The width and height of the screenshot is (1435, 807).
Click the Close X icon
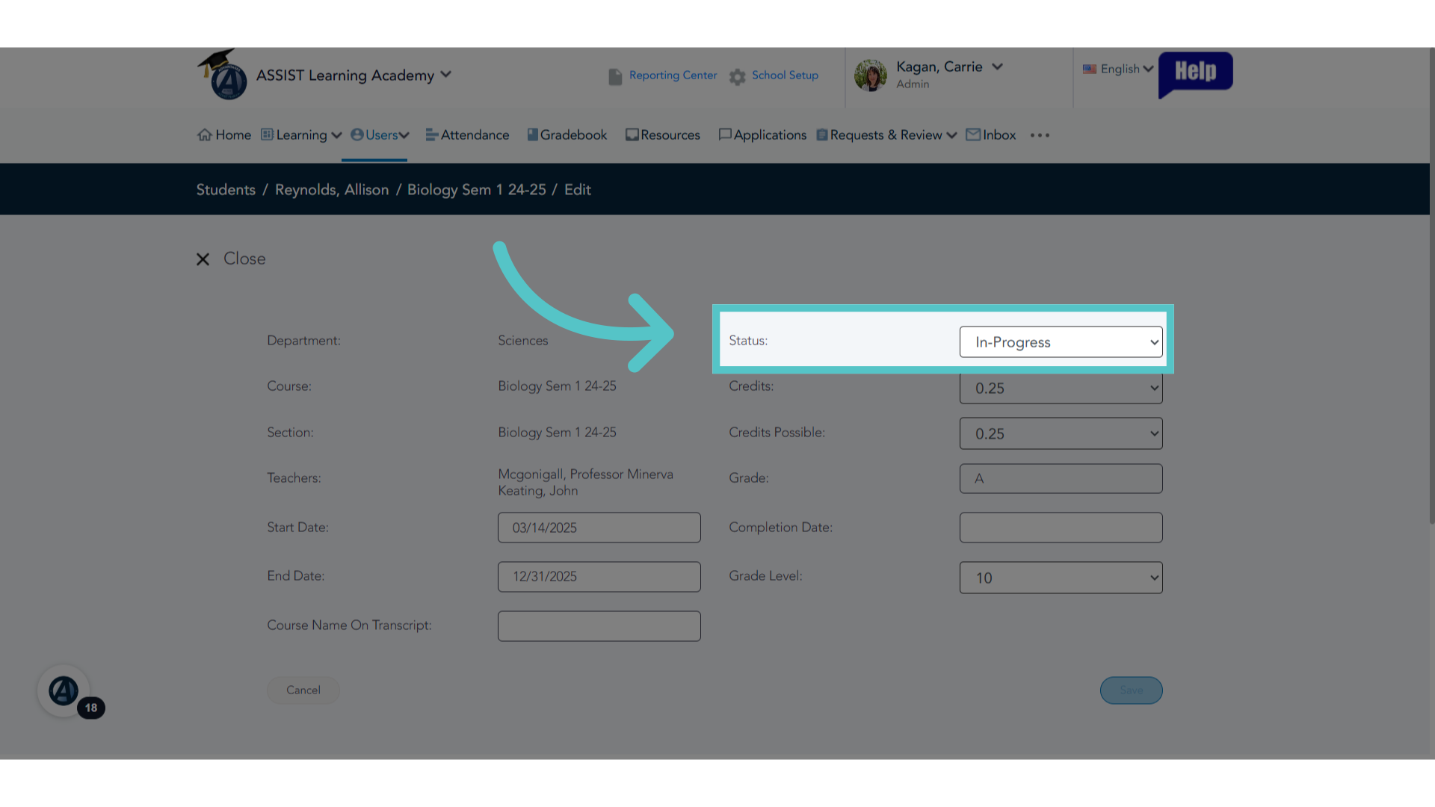point(203,259)
